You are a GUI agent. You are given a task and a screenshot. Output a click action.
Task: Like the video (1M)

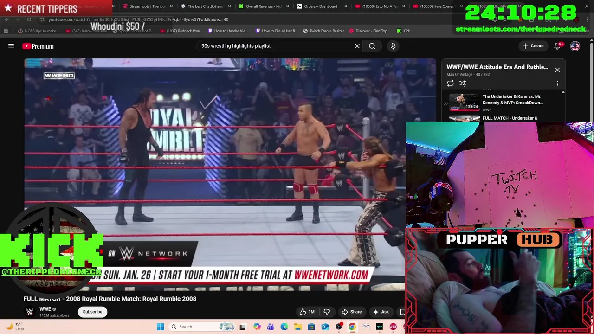pos(307,312)
